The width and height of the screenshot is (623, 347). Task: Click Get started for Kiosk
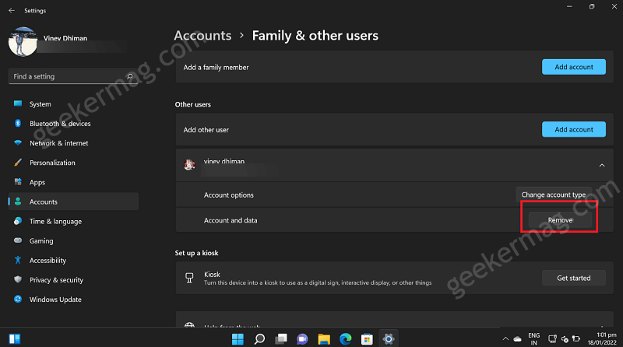(x=574, y=278)
